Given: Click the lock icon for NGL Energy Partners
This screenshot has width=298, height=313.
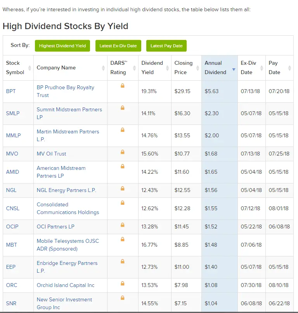Looking at the screenshot, I should click(123, 188).
